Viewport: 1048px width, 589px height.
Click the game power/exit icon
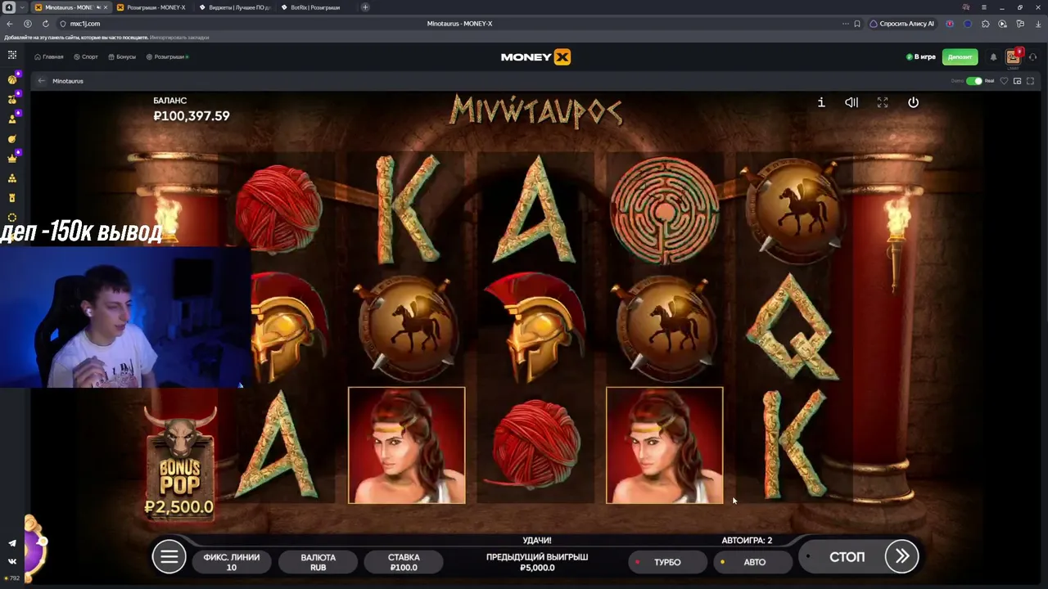913,102
